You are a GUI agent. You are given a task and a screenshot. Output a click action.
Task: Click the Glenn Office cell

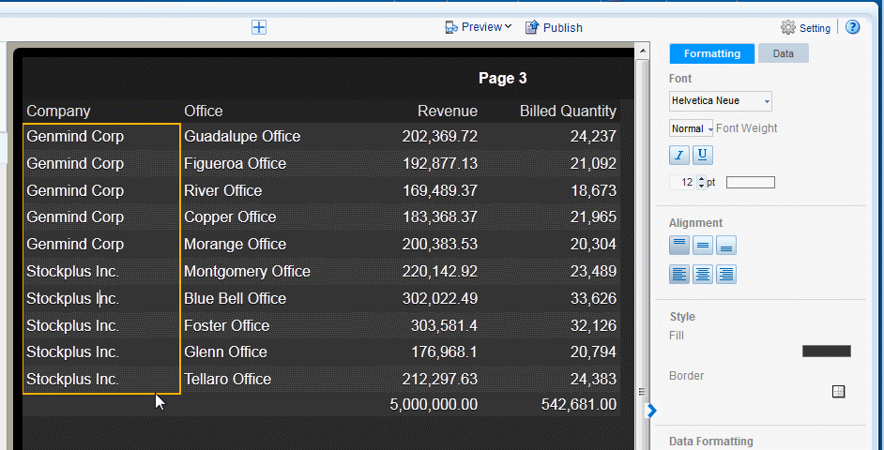(x=225, y=352)
